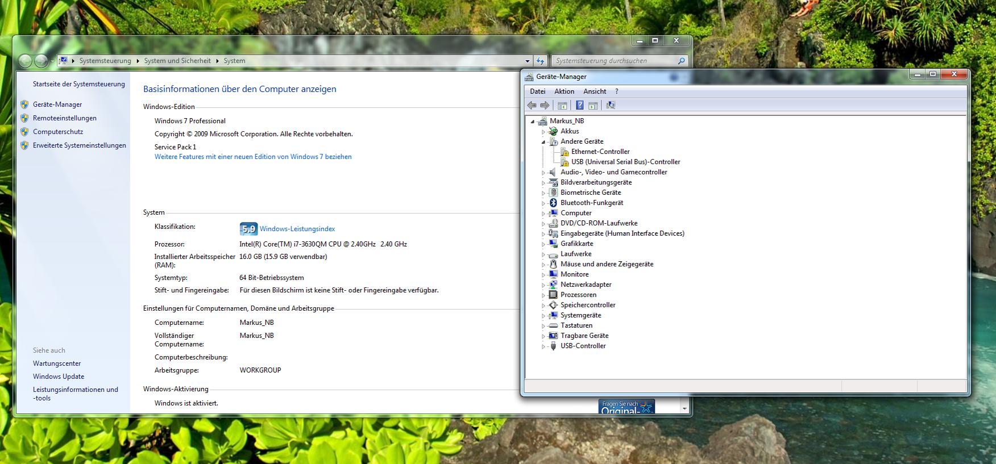Collapse the Andere Geräte node
996x464 pixels.
tap(543, 142)
